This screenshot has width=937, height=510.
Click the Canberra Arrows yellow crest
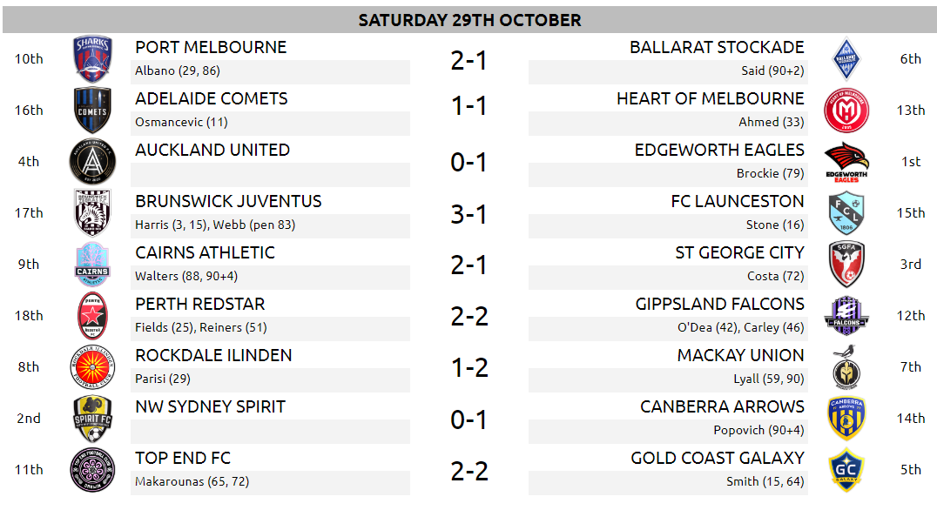pos(846,418)
